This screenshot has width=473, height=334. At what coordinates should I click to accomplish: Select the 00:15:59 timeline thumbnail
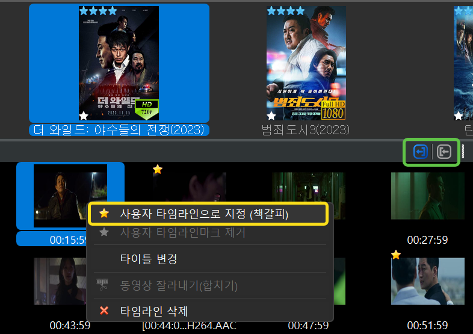click(70, 196)
